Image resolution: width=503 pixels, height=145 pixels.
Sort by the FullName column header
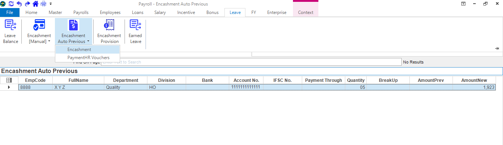click(x=78, y=80)
